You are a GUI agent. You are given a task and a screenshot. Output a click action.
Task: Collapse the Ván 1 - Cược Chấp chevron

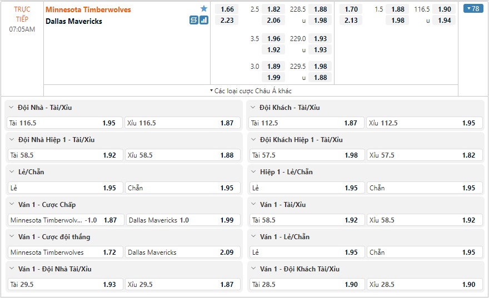coord(12,204)
